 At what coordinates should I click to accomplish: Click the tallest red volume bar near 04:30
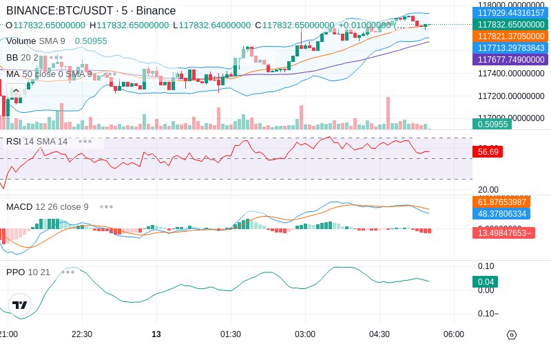tap(388, 113)
